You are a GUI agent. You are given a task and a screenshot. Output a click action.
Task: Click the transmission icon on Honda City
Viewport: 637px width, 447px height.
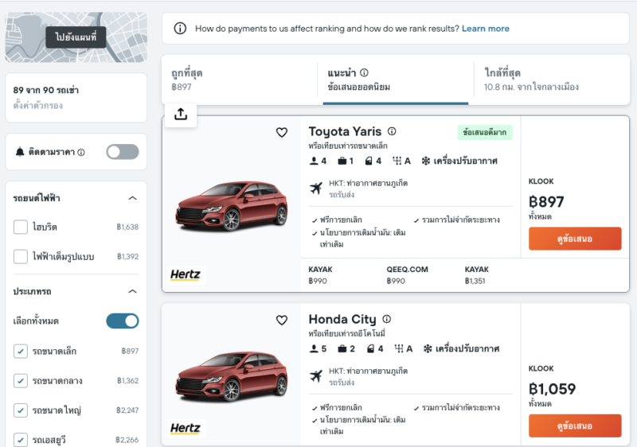399,349
